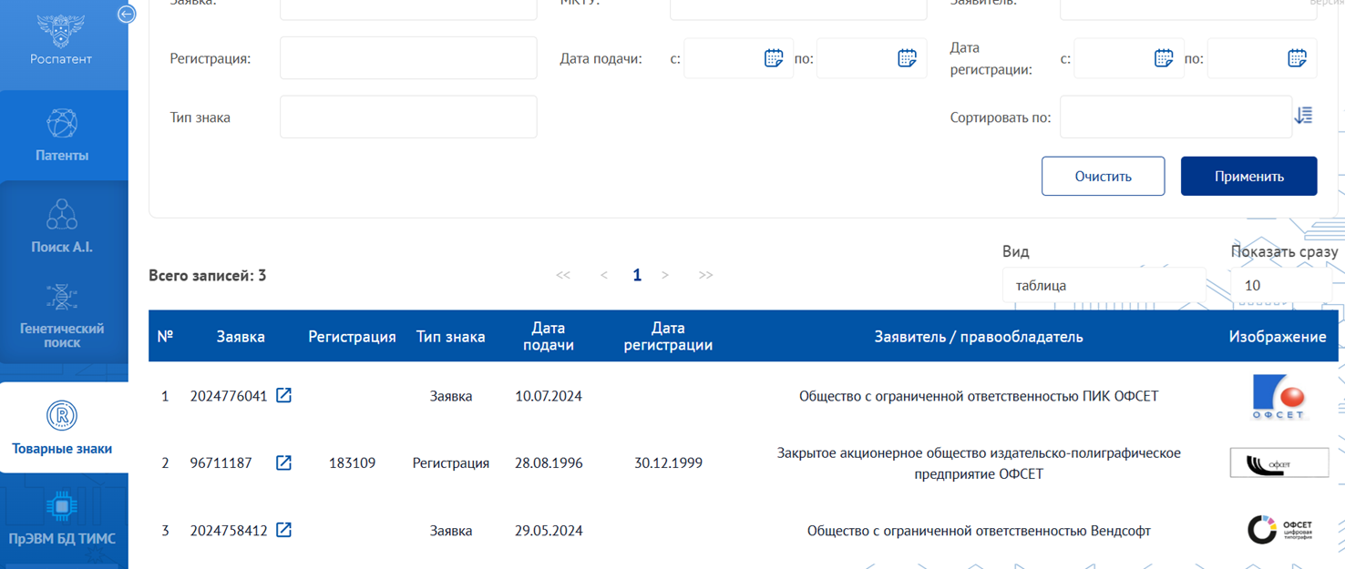
Task: Open ПрЭВМ БД ТИМС section
Action: 62,521
